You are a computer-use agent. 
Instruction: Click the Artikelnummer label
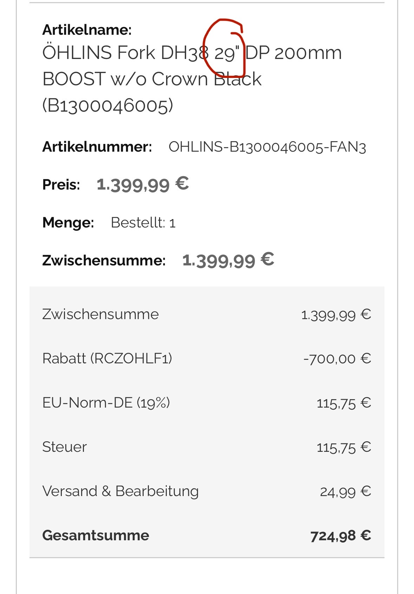click(97, 147)
